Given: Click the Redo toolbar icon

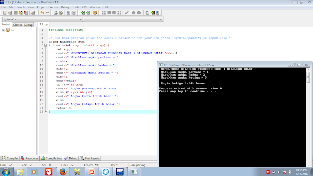Looking at the screenshot, I should click(x=47, y=13).
